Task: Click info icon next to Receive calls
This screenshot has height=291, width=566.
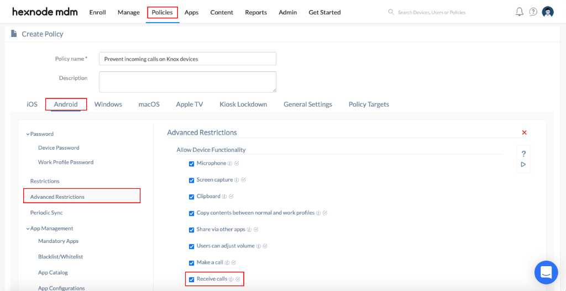Action: (232, 279)
